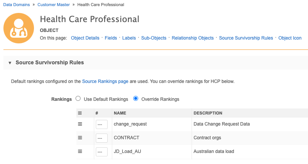Jump to Object Icon section

290,38
